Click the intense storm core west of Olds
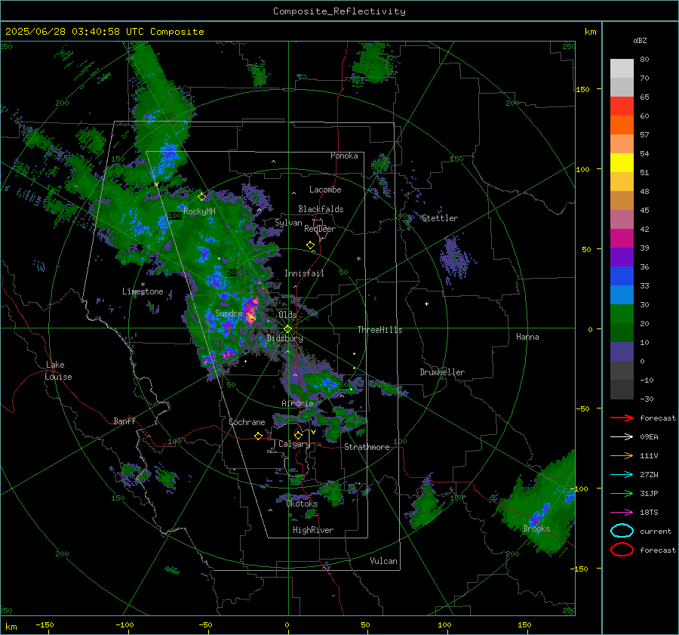 pos(250,312)
